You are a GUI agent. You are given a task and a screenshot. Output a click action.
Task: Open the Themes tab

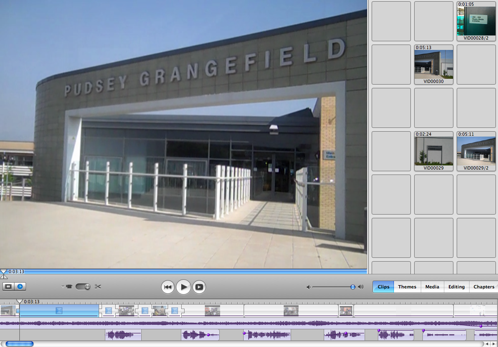(x=407, y=287)
